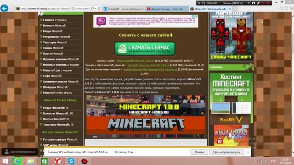Screen dimensions: 294x165
Task: Click the refresh icon in address bar
Action: coord(99,9)
